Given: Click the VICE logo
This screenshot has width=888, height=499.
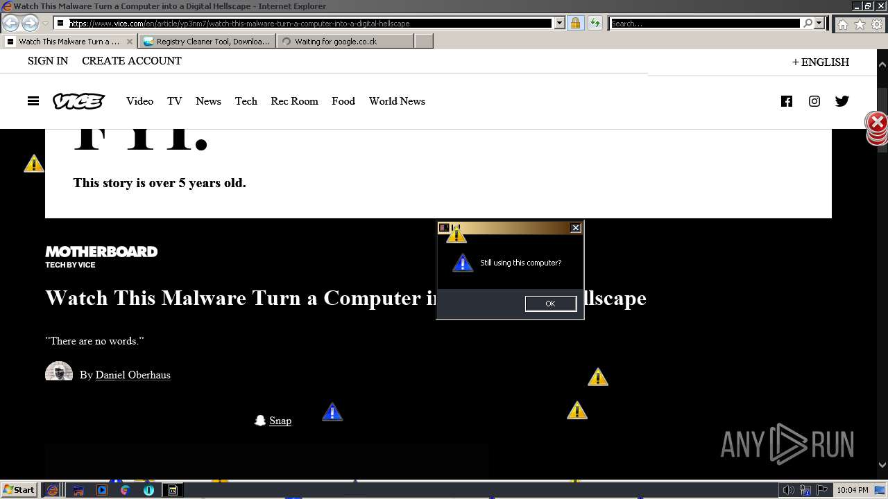Looking at the screenshot, I should pos(79,101).
